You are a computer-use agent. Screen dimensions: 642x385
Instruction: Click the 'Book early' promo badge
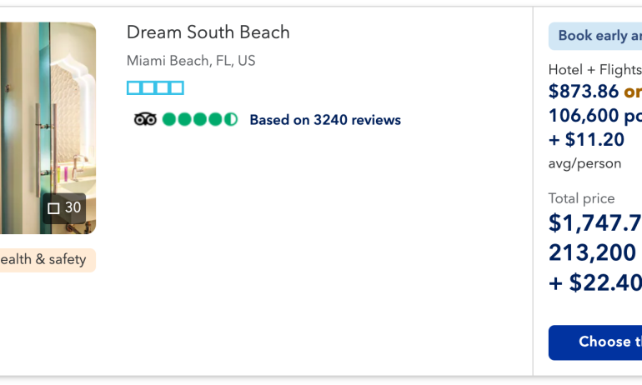(595, 36)
